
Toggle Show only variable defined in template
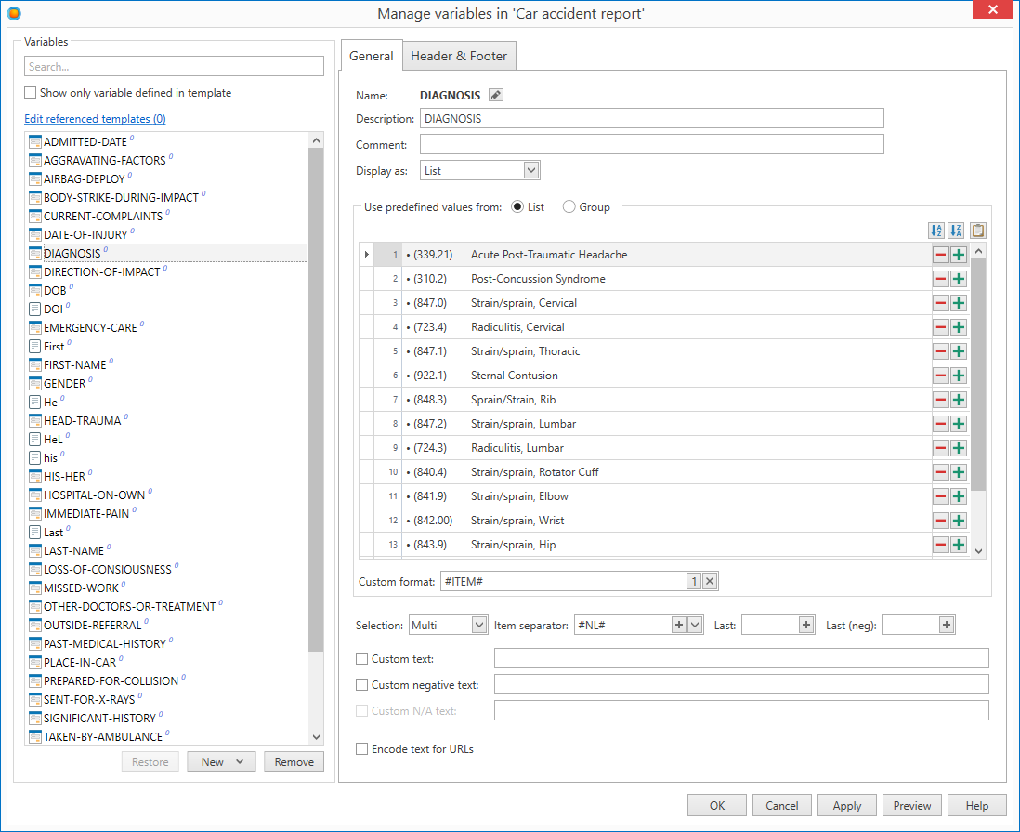point(31,92)
